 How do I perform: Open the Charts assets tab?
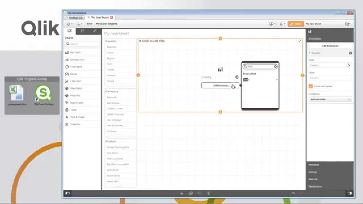tap(69, 31)
